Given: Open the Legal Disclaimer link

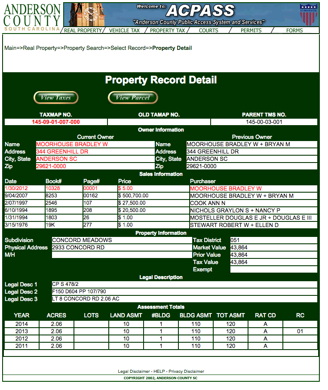Looking at the screenshot, I should 134,371.
